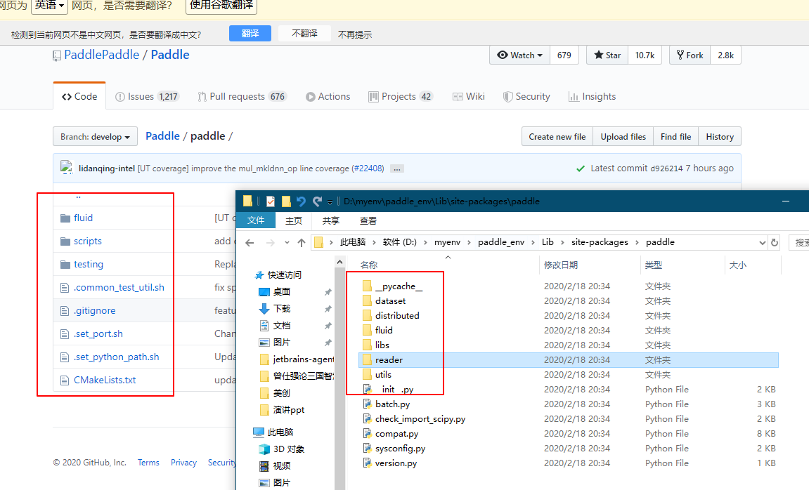Switch to the Issues tab
The height and width of the screenshot is (490, 809).
tap(147, 96)
